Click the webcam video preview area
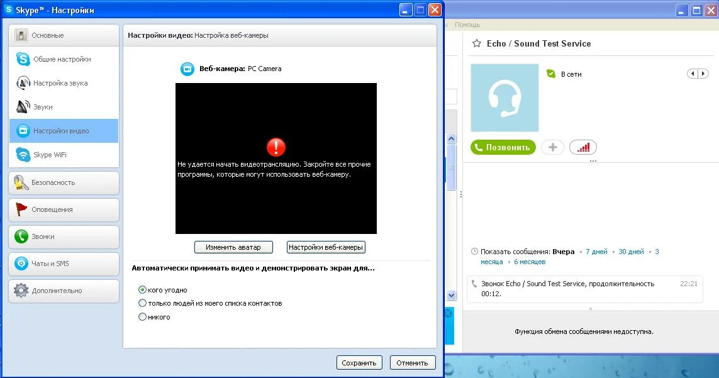This screenshot has height=378, width=719. (276, 158)
